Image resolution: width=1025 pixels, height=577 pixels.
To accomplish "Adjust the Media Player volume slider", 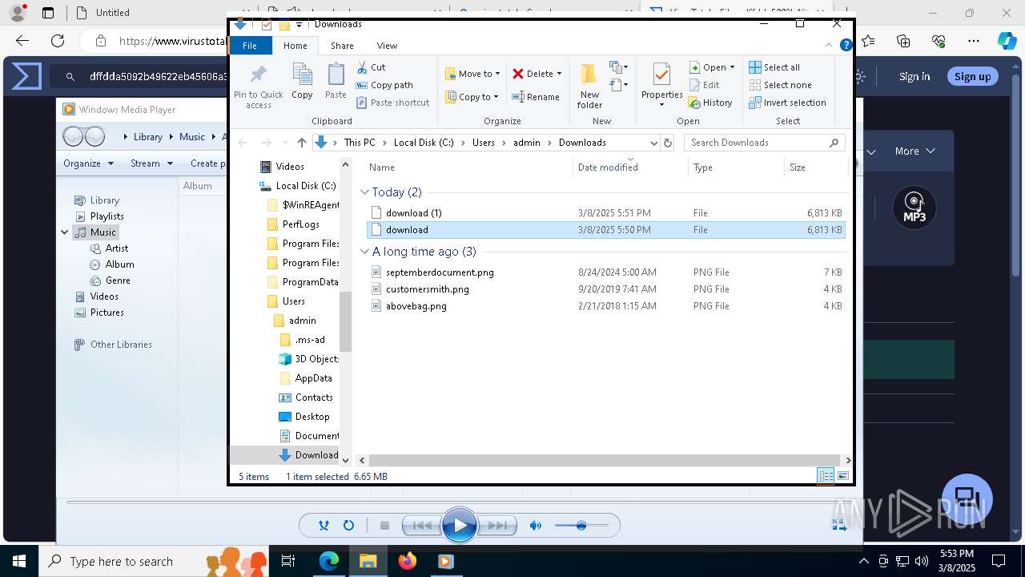I will 581,526.
